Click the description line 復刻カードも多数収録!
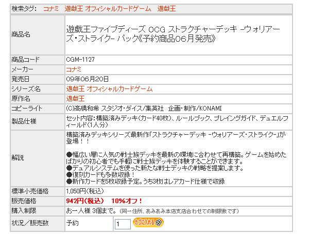This screenshot has width=309, height=234. [100, 174]
